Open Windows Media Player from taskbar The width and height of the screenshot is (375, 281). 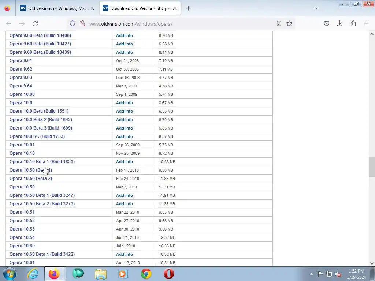[x=123, y=274]
